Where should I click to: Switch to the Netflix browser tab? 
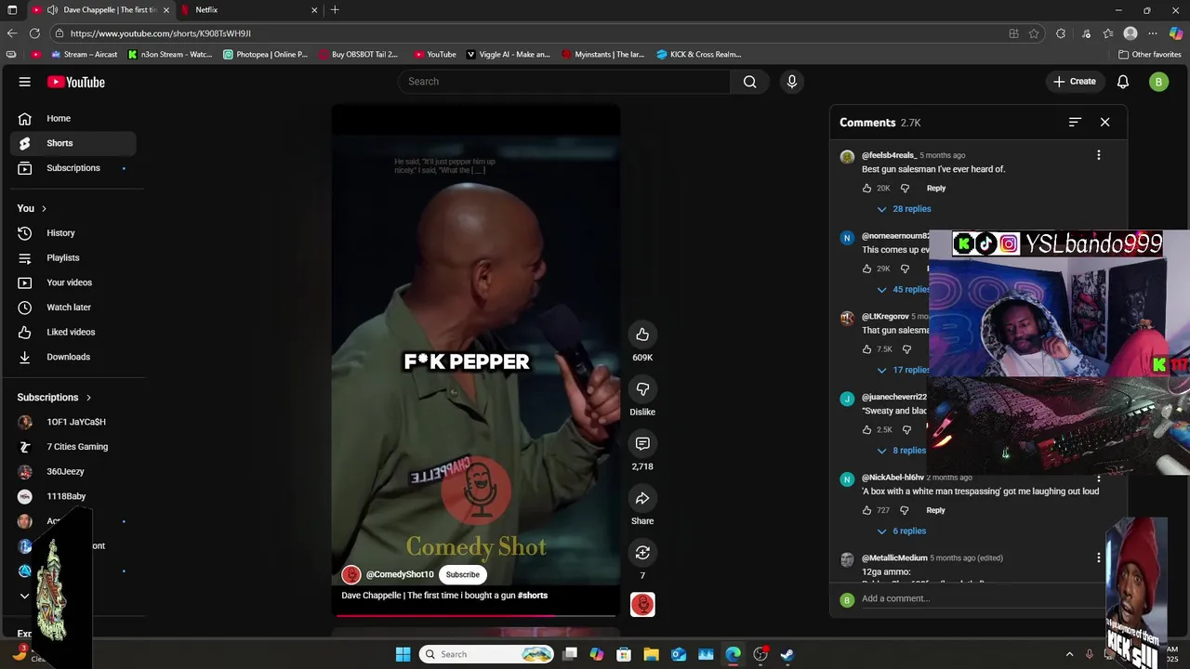pos(248,10)
